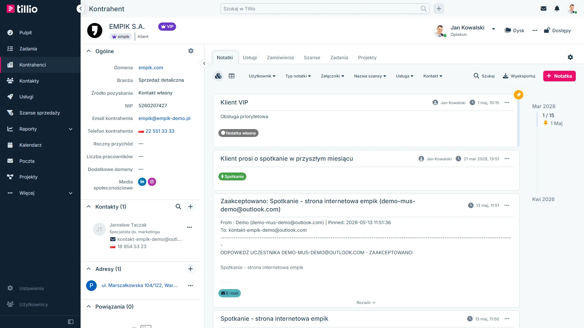This screenshot has height=328, width=584.
Task: Open options of Zaakceptowano note
Action: click(507, 206)
